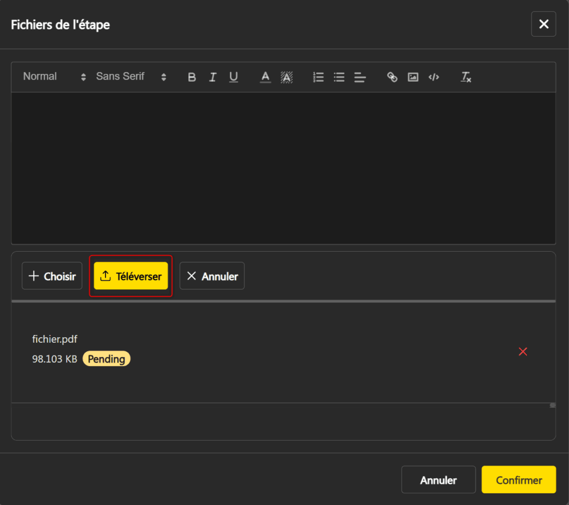569x505 pixels.
Task: Toggle bold formatting in editor toolbar
Action: [192, 77]
